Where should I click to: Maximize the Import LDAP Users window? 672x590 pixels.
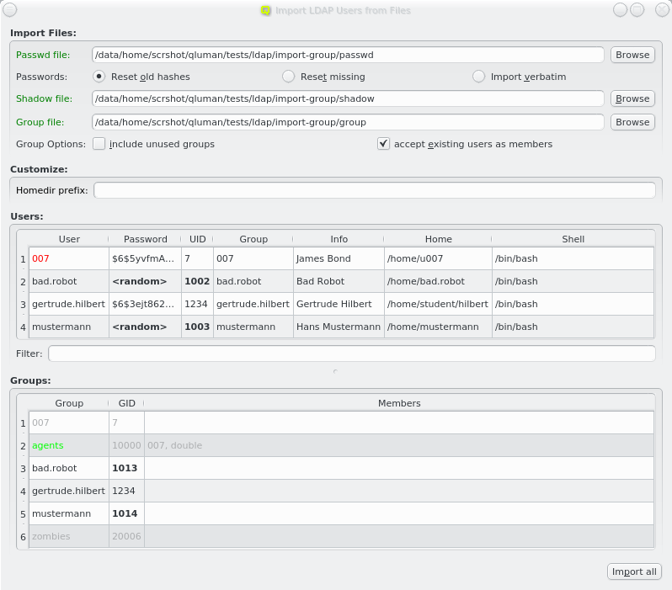pos(637,9)
